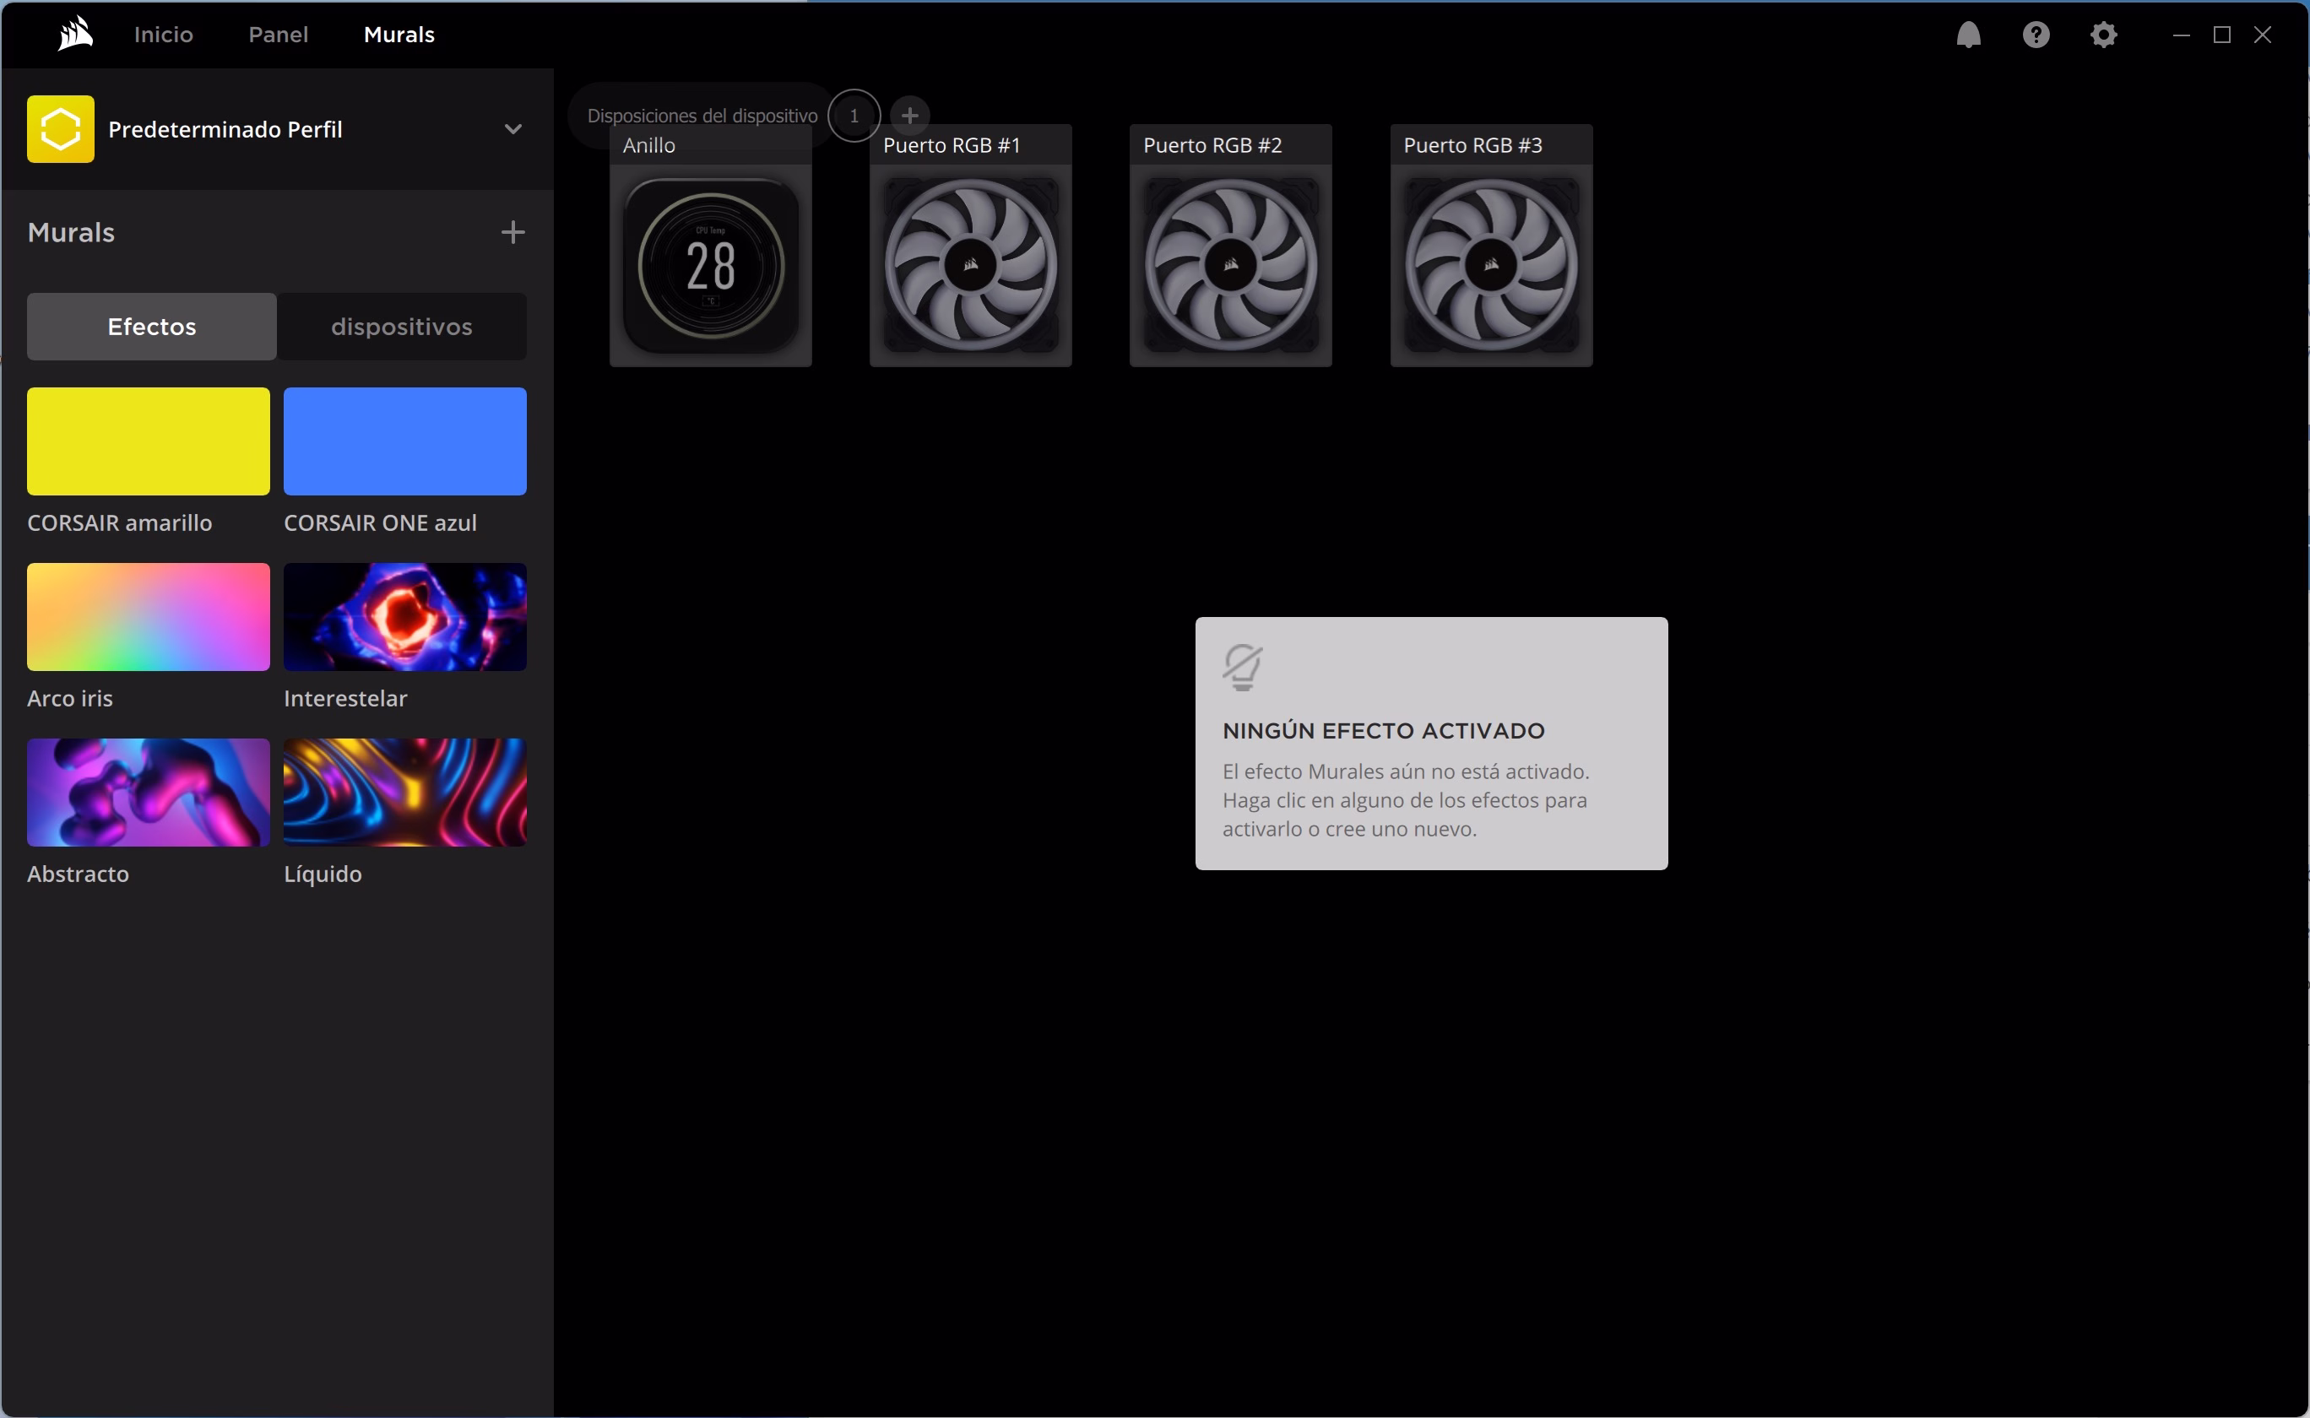Add a new device layout
Image resolution: width=2310 pixels, height=1418 pixels.
coord(908,116)
